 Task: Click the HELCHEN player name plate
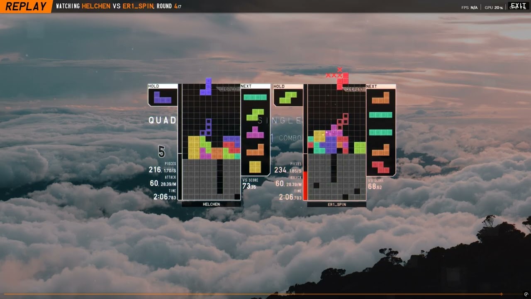[x=211, y=204]
